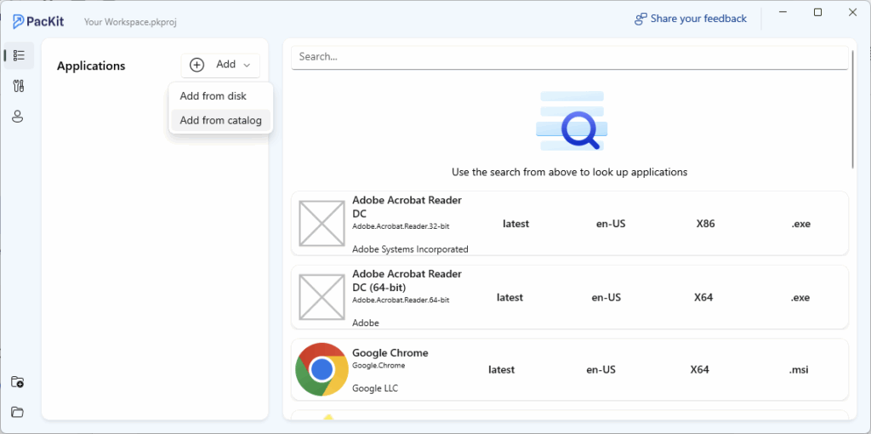Click Adobe Acrobat Reader DC placeholder image
The height and width of the screenshot is (434, 871).
pos(322,223)
